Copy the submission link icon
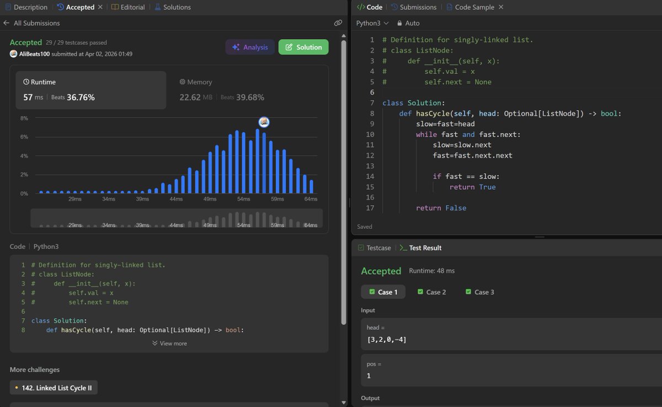Screen dimensions: 662x407 pyautogui.click(x=338, y=23)
